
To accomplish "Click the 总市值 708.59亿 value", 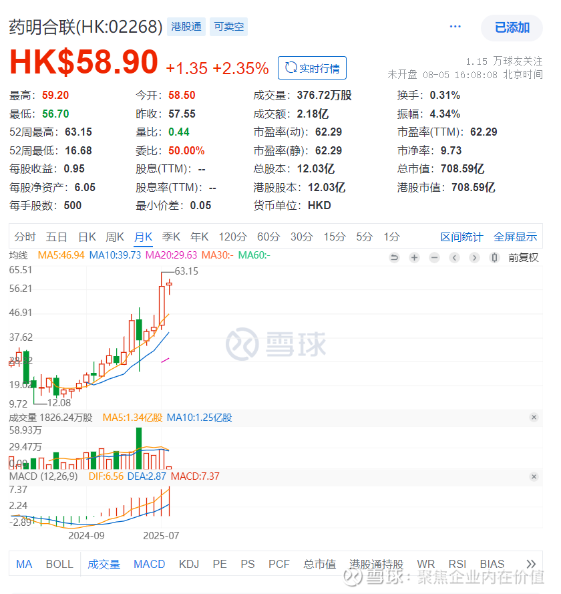I will click(x=462, y=168).
